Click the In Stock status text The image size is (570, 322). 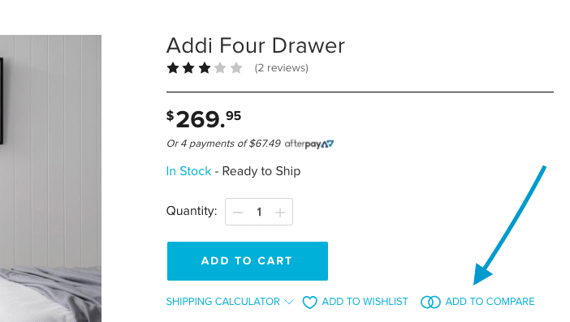tap(188, 171)
